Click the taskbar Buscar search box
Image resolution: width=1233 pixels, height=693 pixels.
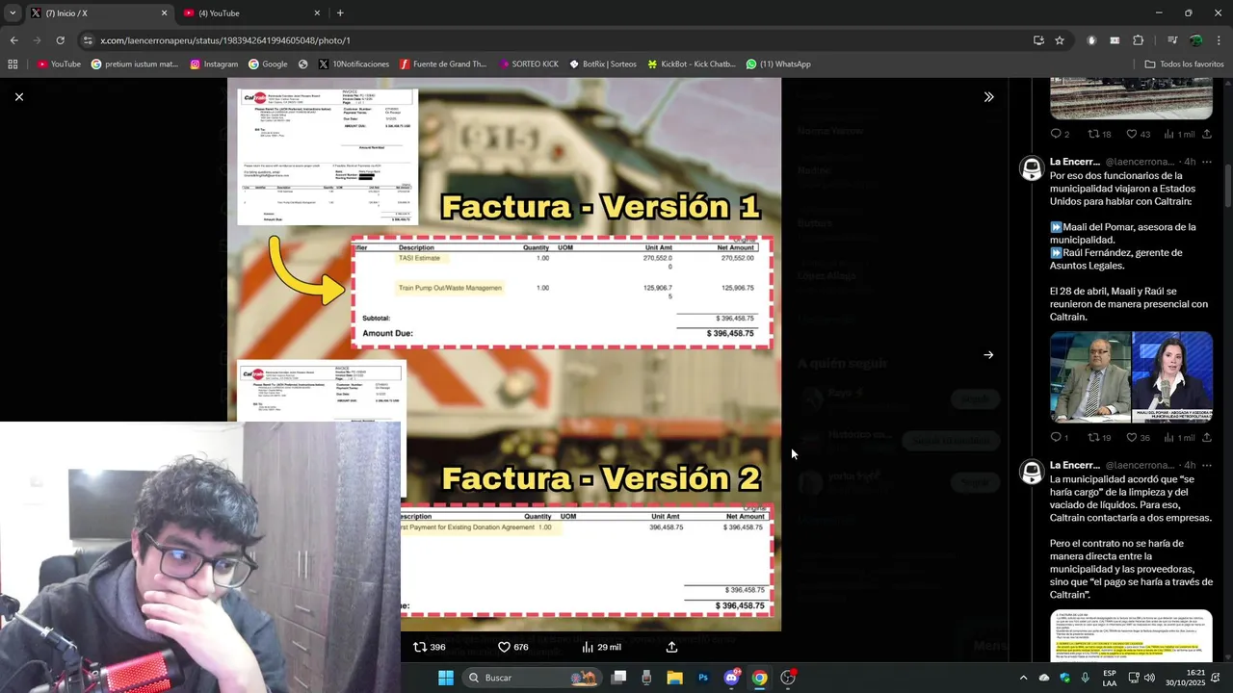[x=530, y=678]
